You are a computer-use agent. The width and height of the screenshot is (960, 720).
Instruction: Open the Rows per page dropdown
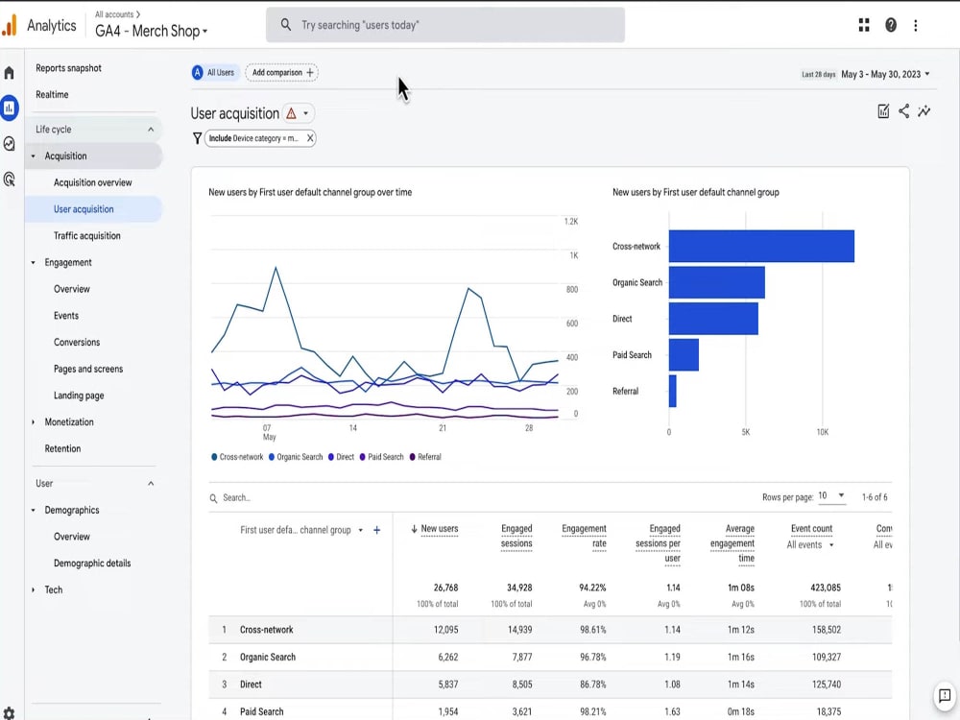(x=833, y=496)
